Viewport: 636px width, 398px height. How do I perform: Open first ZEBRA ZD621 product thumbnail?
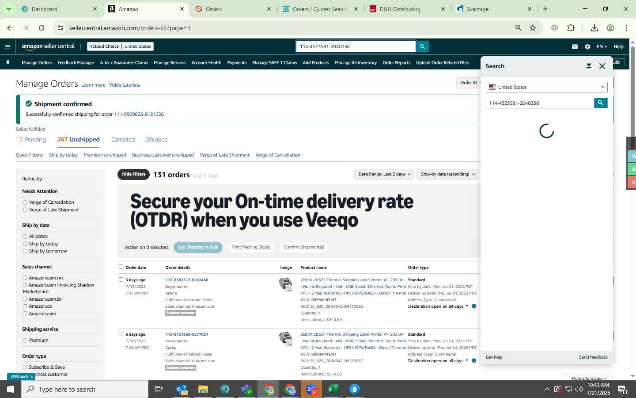pyautogui.click(x=286, y=284)
